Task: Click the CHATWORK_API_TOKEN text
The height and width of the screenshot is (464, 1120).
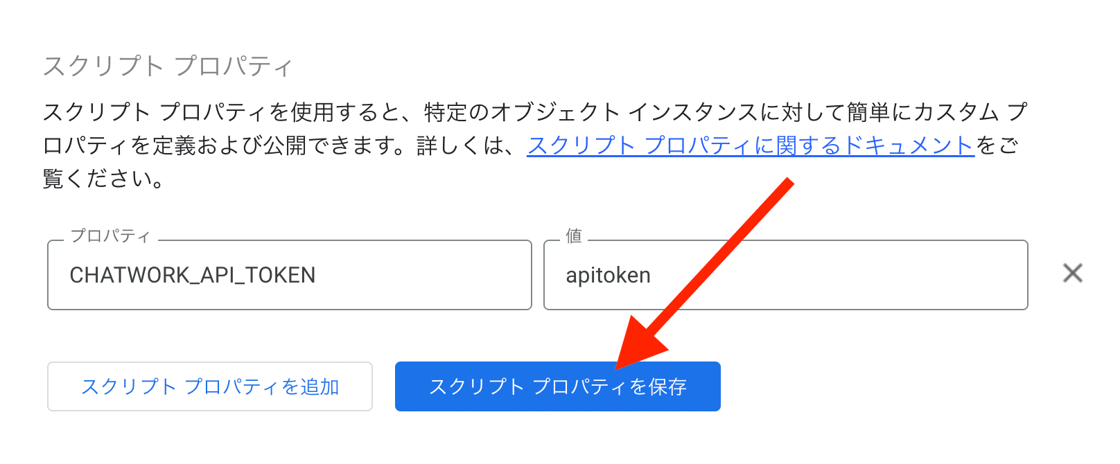Action: [x=193, y=275]
